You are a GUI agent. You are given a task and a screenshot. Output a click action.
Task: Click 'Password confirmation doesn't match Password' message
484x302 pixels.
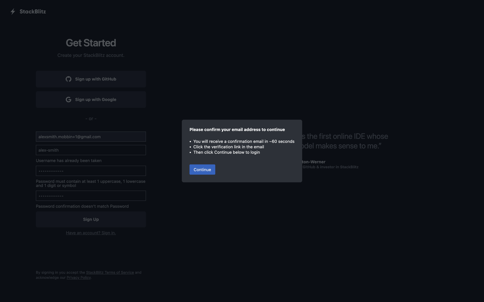82,206
